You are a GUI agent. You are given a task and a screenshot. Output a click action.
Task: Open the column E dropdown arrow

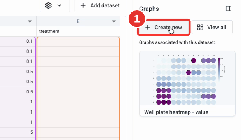point(114,21)
